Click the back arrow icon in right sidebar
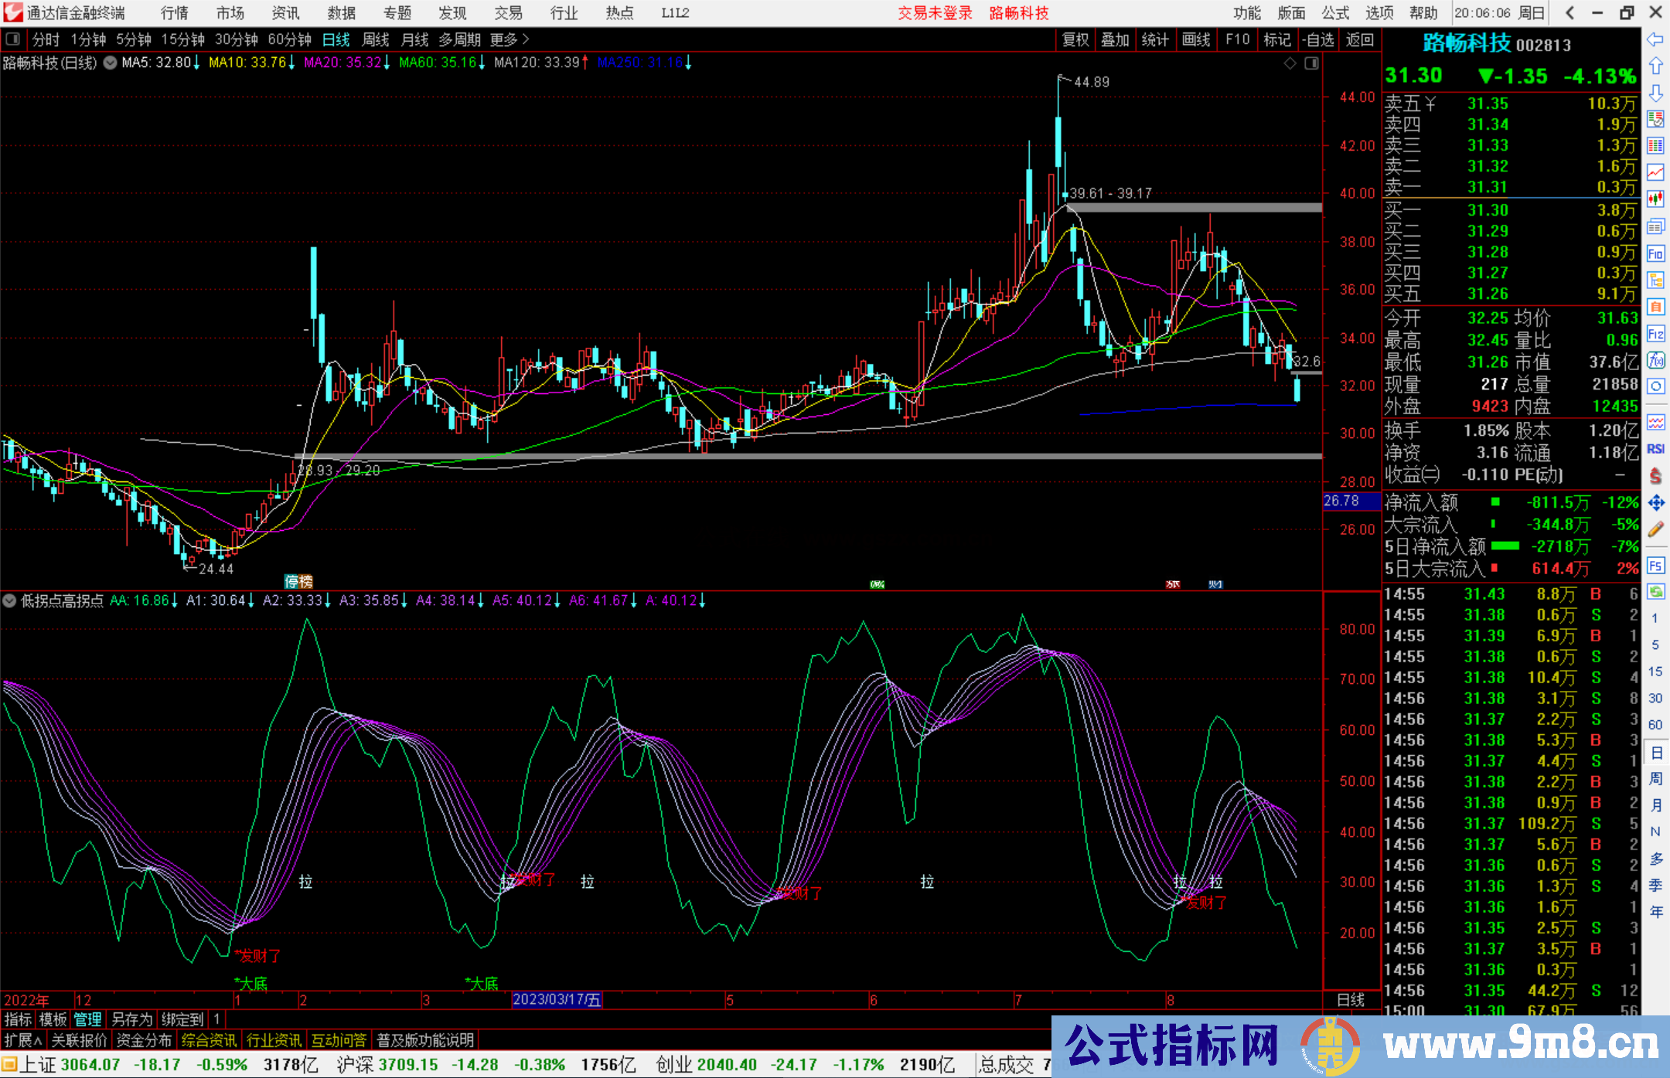The width and height of the screenshot is (1670, 1078). click(x=1655, y=39)
